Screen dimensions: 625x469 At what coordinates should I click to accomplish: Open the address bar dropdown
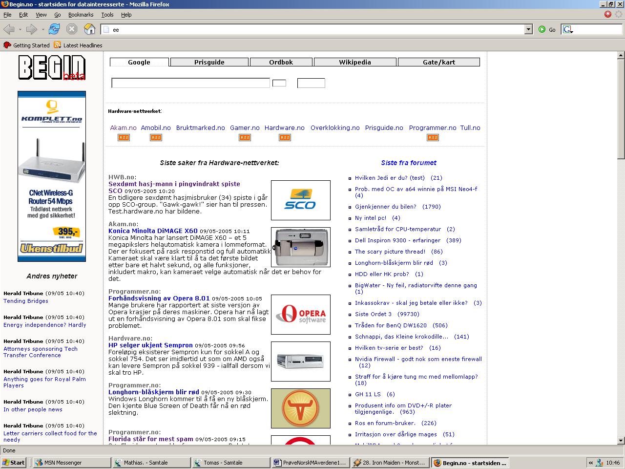click(x=528, y=29)
